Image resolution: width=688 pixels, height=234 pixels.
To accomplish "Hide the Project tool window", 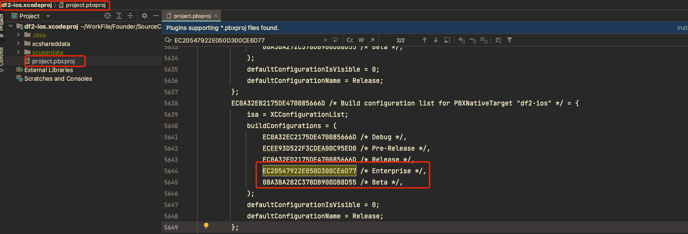I will pyautogui.click(x=156, y=16).
